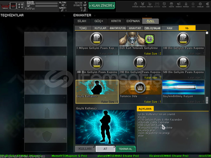Open the Hediye gift box icon
Image resolution: width=211 pixels, height=158 pixels.
(x=171, y=5)
